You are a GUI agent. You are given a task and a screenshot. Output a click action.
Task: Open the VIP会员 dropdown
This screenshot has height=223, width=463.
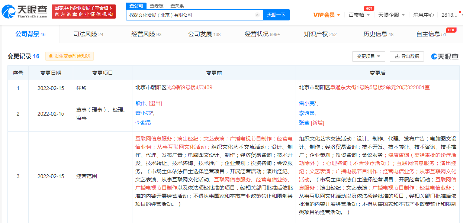click(x=327, y=15)
